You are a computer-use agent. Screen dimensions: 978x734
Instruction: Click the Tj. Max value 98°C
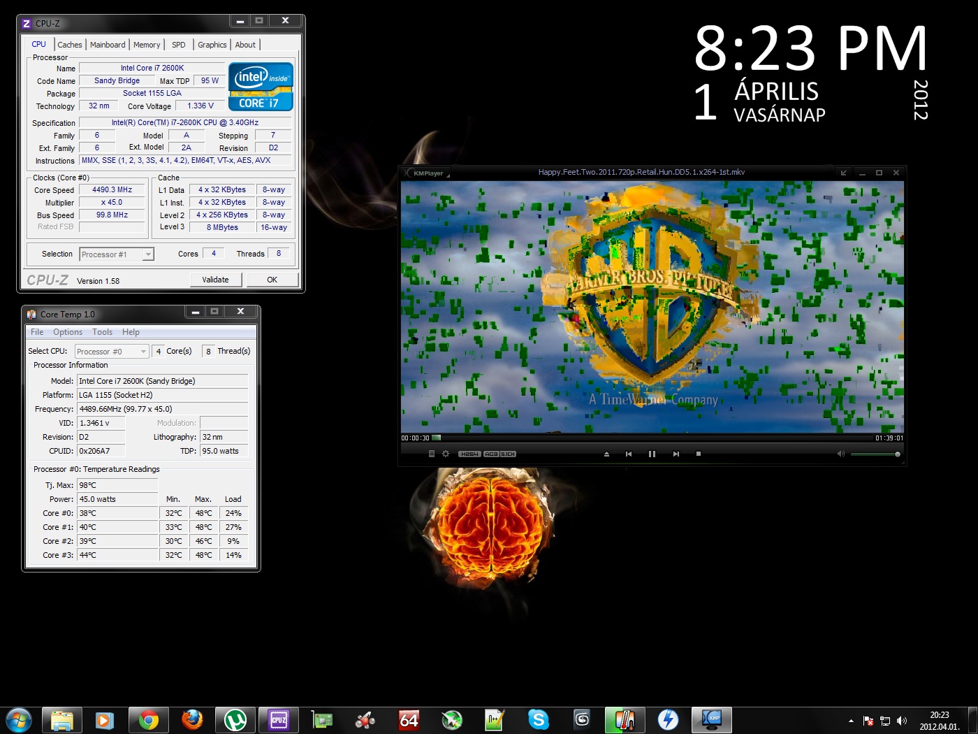coord(118,485)
